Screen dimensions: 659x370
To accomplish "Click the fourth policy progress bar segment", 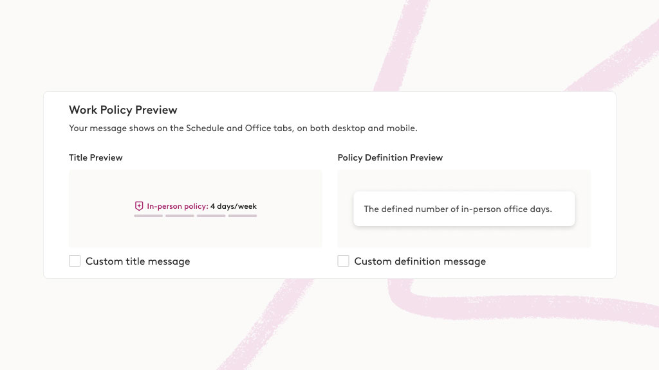I will [x=243, y=216].
